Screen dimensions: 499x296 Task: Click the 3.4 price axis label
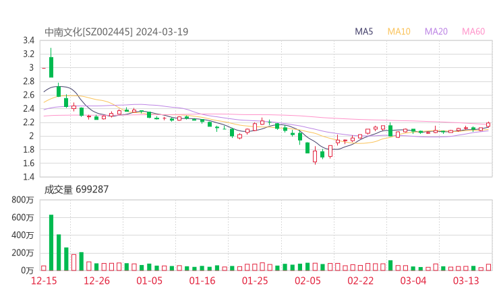[28, 40]
